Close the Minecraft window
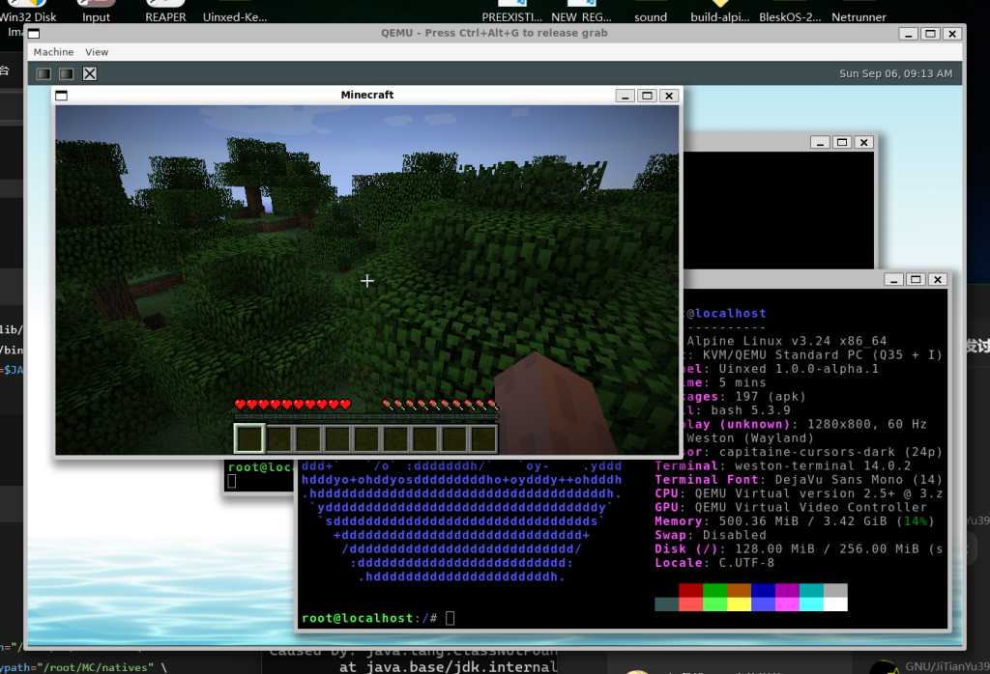 coord(669,96)
